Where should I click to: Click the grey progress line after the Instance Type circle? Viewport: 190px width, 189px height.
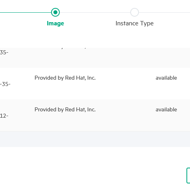[164, 12]
